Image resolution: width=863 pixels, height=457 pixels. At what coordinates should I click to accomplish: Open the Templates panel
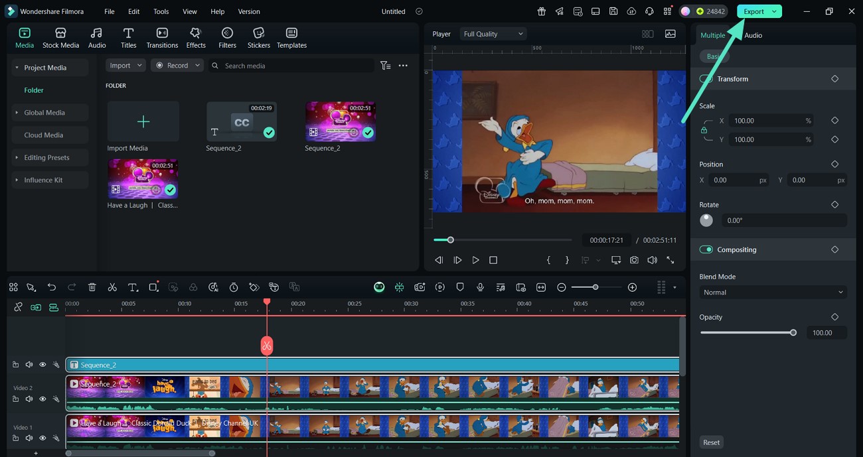coord(291,38)
